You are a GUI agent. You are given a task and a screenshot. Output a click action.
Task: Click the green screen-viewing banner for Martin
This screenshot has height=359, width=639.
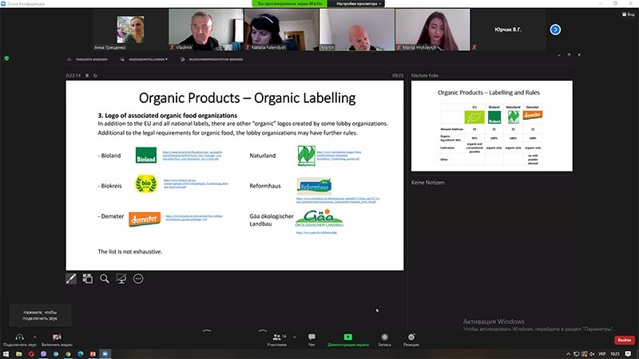(290, 4)
